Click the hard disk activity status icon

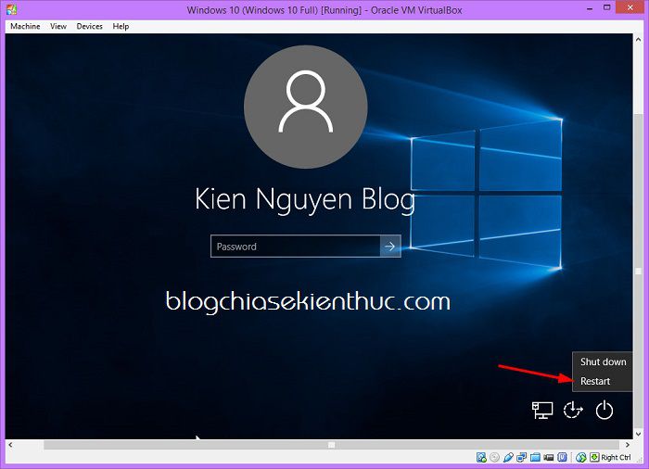481,457
